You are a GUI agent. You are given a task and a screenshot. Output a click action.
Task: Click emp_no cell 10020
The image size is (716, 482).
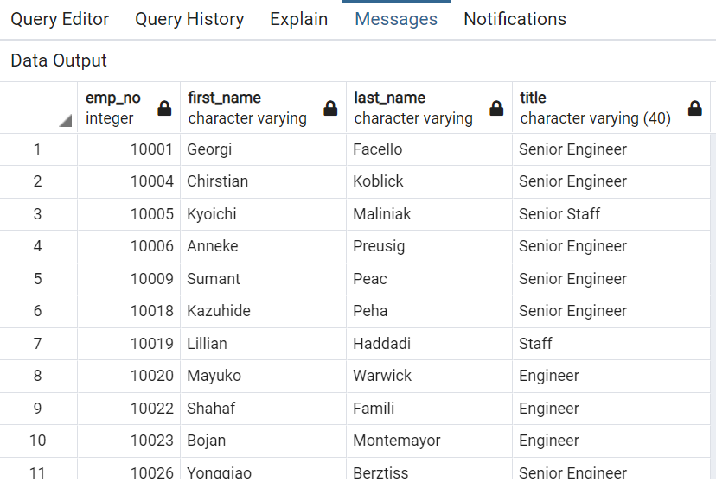[x=129, y=376]
